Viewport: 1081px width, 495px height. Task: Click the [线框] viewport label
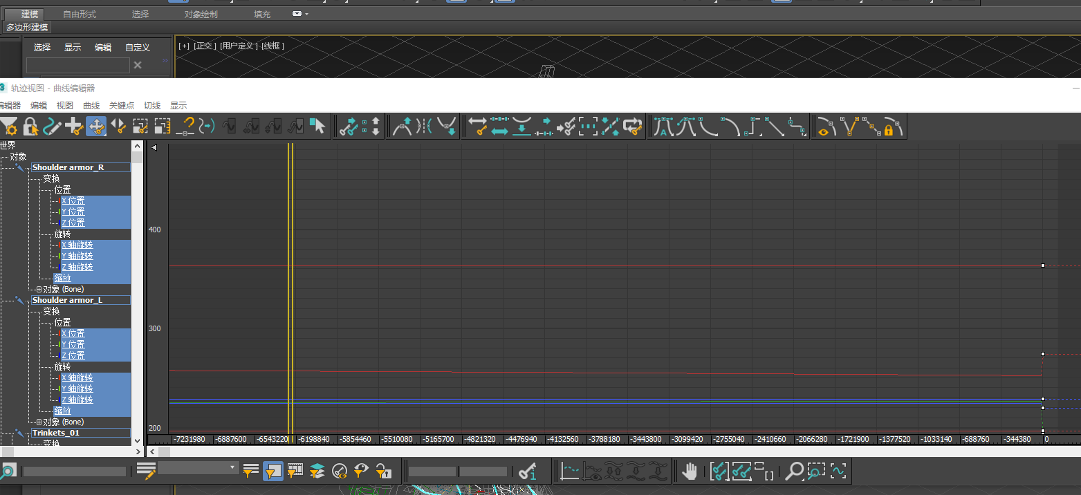point(272,46)
